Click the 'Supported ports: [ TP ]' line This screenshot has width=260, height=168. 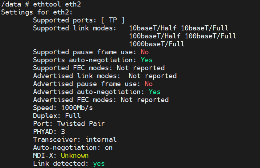coord(79,20)
